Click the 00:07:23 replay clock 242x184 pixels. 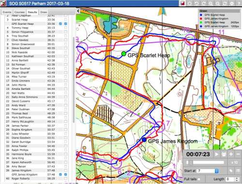[x=198, y=154]
